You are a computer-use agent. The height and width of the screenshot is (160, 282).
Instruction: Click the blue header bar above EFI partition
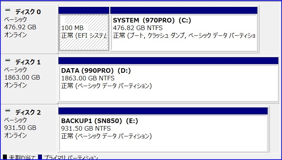tap(84, 10)
